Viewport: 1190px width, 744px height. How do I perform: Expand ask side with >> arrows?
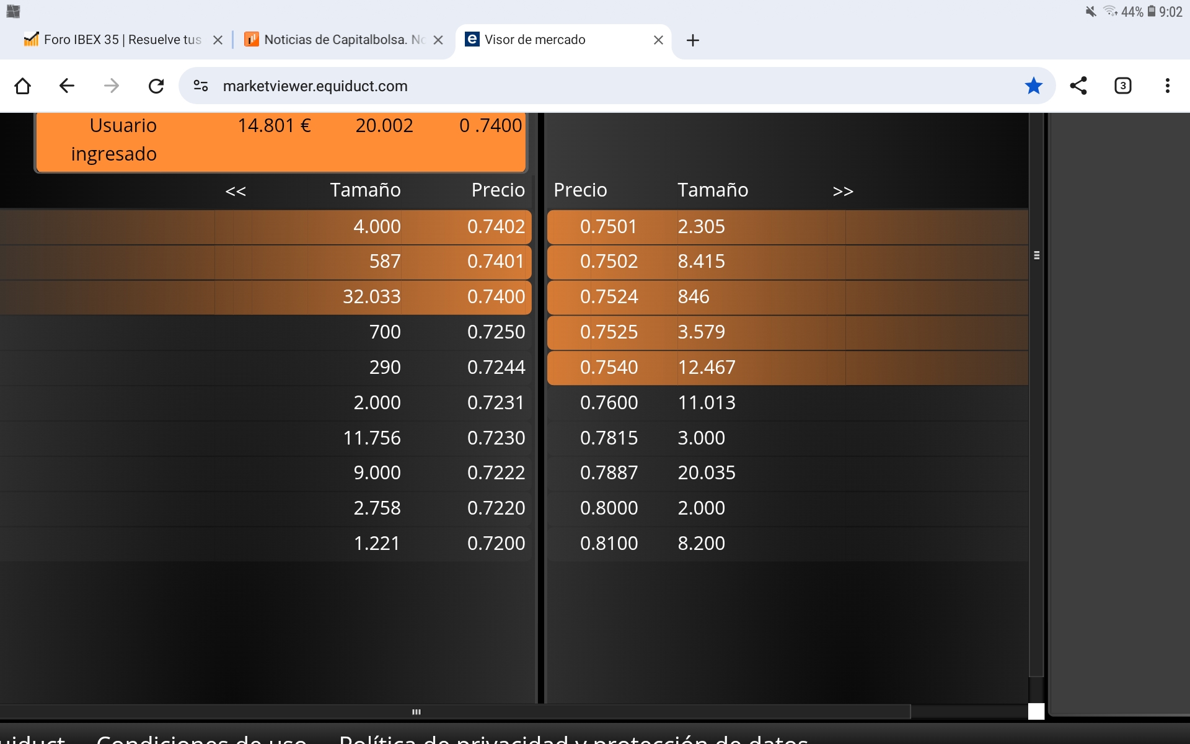coord(843,191)
